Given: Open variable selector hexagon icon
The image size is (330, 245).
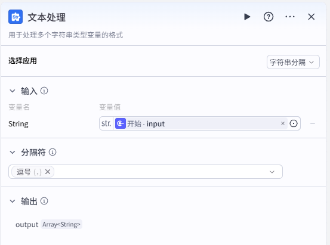Looking at the screenshot, I should click(294, 123).
